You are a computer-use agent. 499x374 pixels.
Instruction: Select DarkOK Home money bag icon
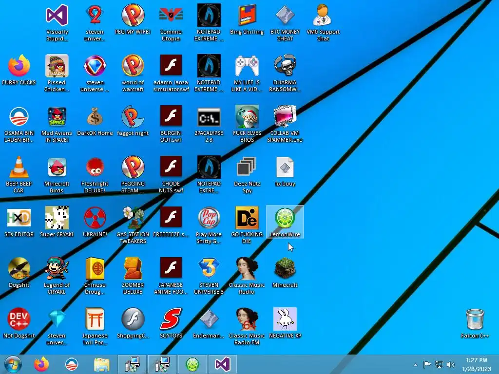click(x=95, y=121)
